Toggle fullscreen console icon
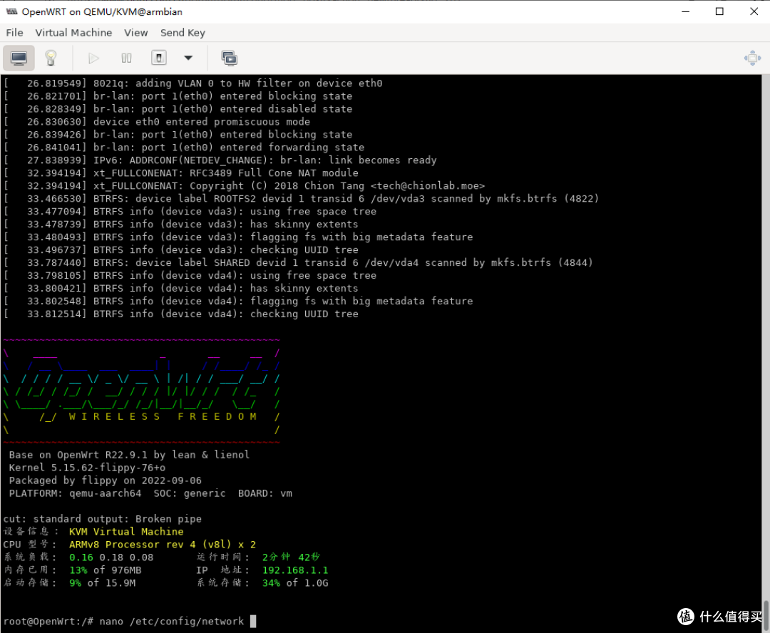 pyautogui.click(x=752, y=58)
